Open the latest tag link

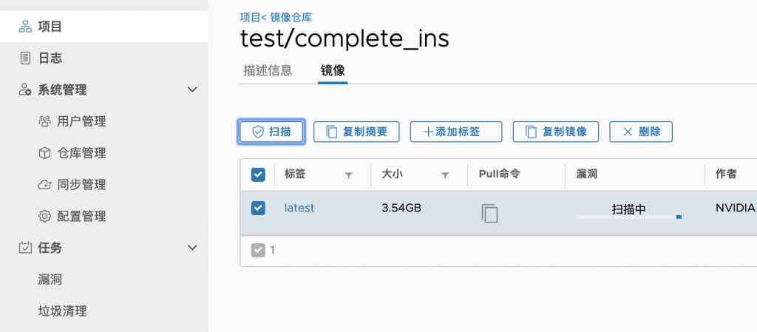[x=299, y=208]
